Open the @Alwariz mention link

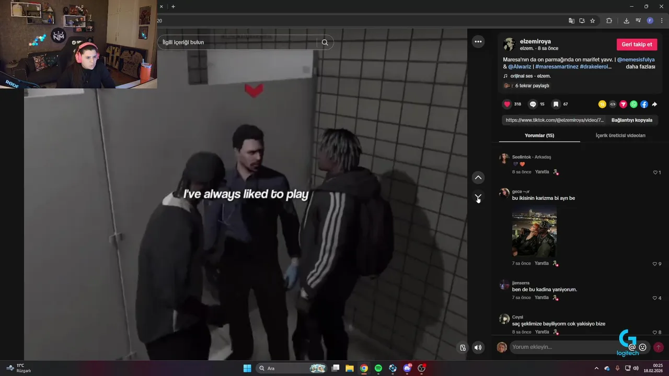click(521, 67)
